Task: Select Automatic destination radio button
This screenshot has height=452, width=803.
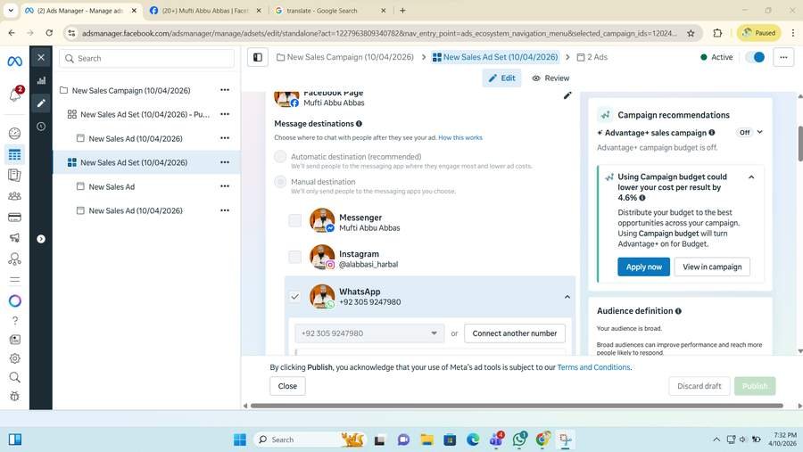Action: click(x=280, y=157)
